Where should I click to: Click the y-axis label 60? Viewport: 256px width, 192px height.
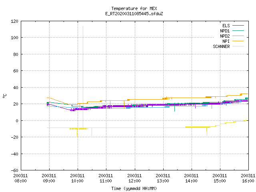16,71
